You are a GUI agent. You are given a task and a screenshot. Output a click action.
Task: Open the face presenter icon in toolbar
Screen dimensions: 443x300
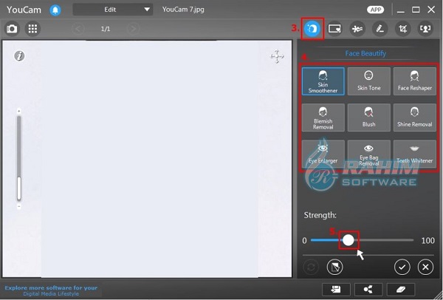point(425,29)
